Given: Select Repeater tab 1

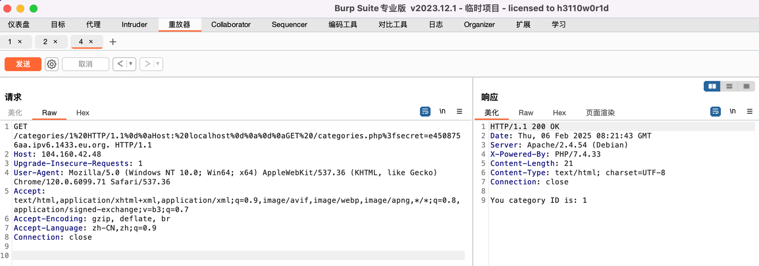Looking at the screenshot, I should tap(10, 42).
